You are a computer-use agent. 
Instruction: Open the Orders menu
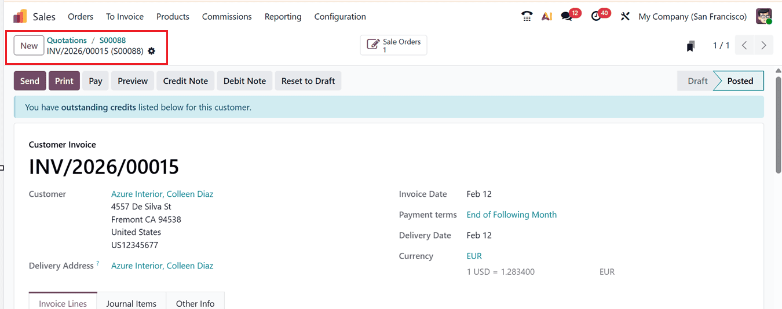[81, 17]
